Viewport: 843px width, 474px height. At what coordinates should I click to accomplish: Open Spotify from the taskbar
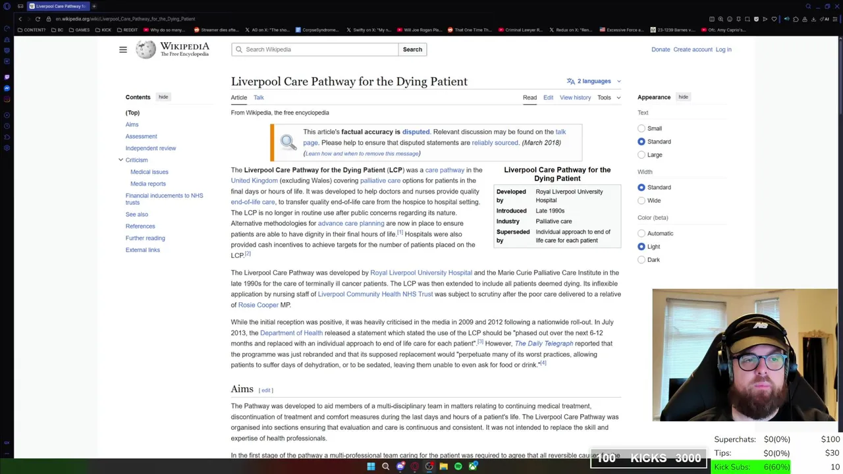(x=458, y=466)
